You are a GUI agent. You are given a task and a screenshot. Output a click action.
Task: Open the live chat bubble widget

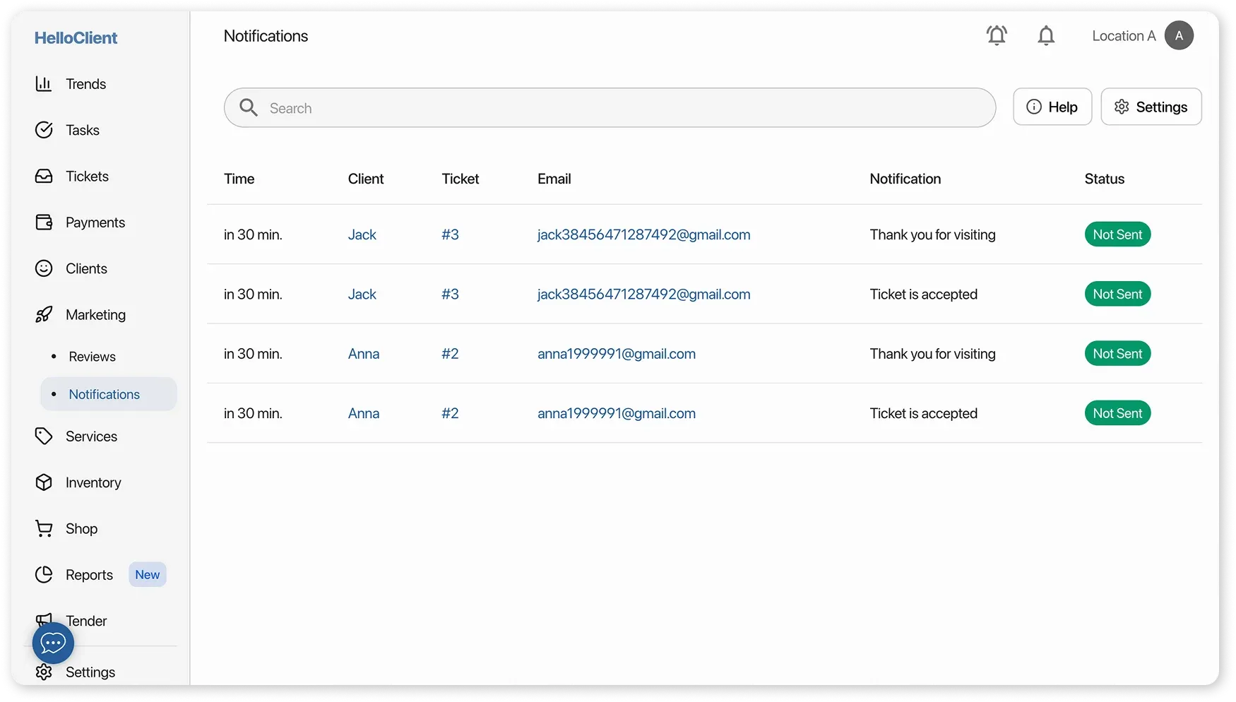coord(53,643)
